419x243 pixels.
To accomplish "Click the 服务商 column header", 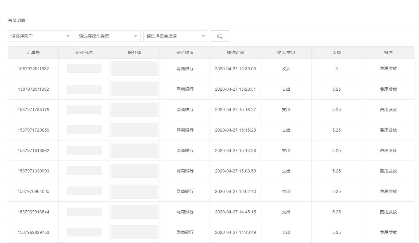I will (134, 53).
